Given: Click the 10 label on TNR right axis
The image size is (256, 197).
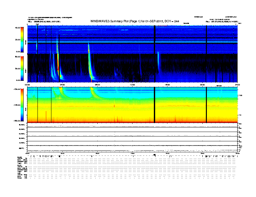Looking at the screenshot, I should [x=240, y=115].
